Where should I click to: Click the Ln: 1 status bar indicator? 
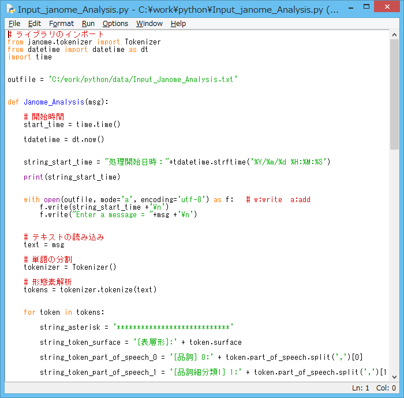[x=360, y=388]
